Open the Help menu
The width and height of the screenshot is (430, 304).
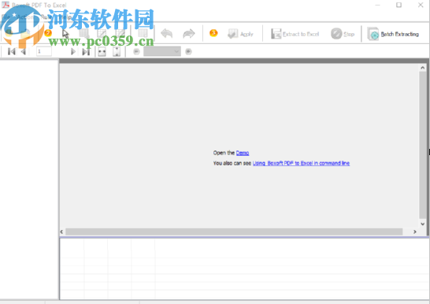tap(65, 17)
